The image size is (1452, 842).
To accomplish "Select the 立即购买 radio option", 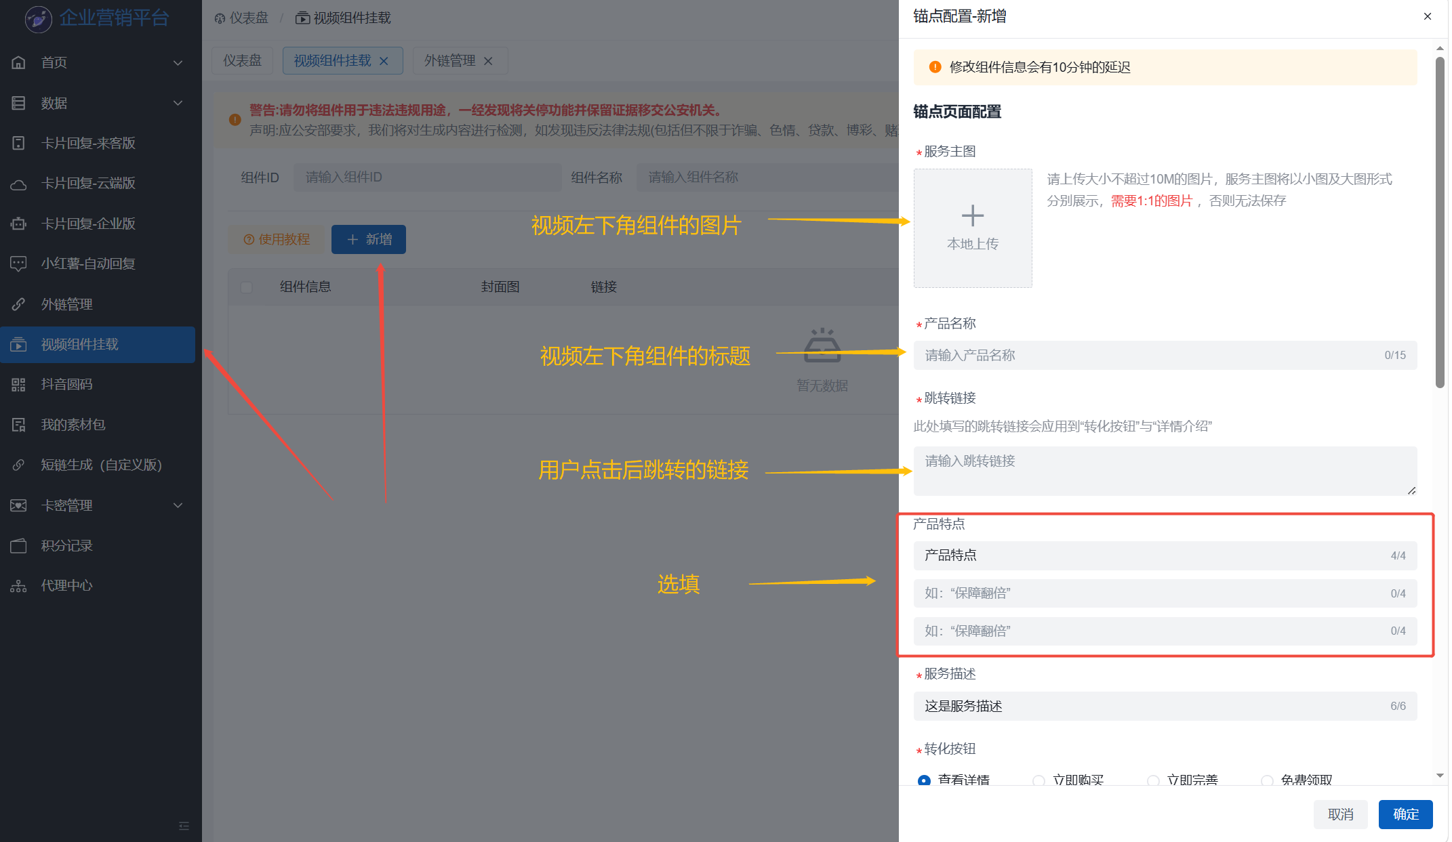I will (x=1038, y=780).
